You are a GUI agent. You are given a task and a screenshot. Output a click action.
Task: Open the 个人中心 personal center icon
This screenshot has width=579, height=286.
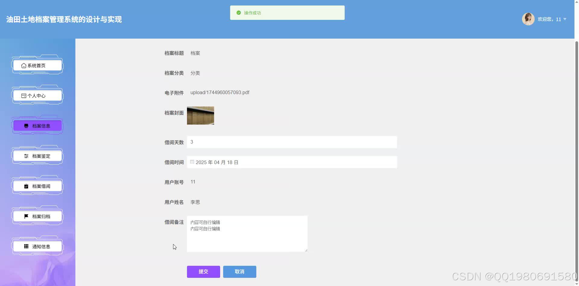click(x=24, y=95)
